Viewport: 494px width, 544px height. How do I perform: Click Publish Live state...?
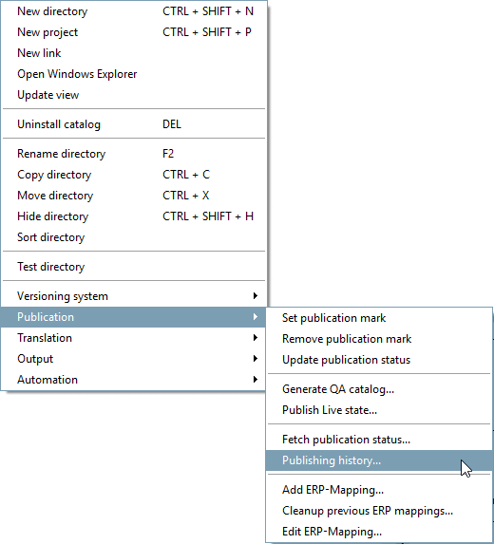(x=379, y=410)
